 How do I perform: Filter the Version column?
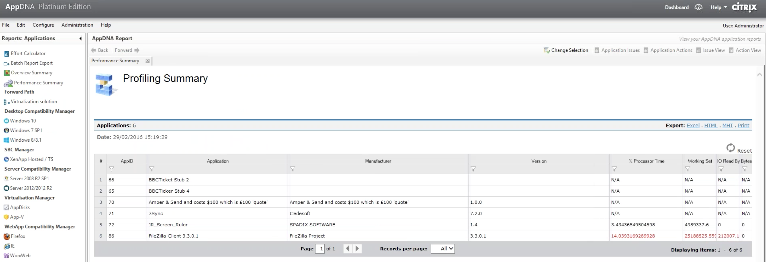[473, 169]
